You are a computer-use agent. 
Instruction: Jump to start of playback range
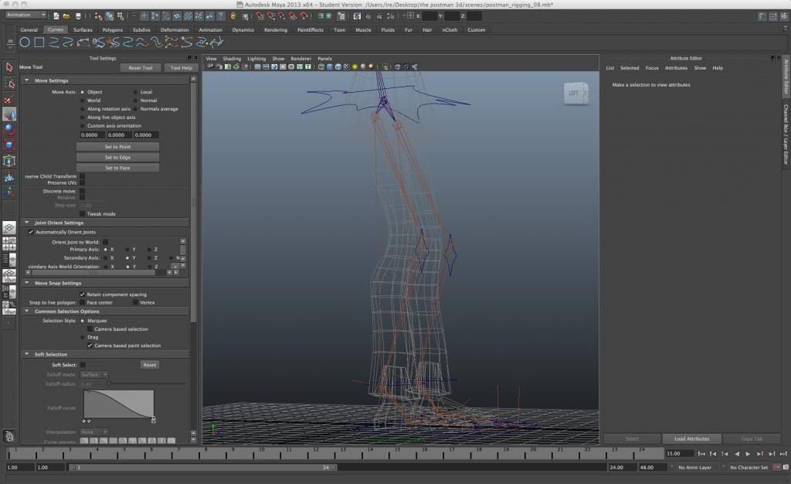coord(701,454)
